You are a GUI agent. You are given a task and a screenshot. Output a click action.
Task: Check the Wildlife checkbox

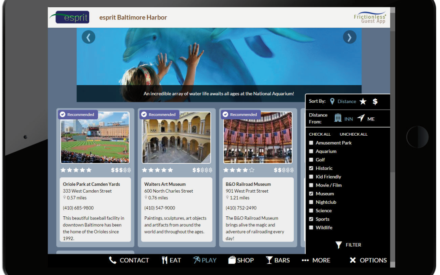[311, 228]
